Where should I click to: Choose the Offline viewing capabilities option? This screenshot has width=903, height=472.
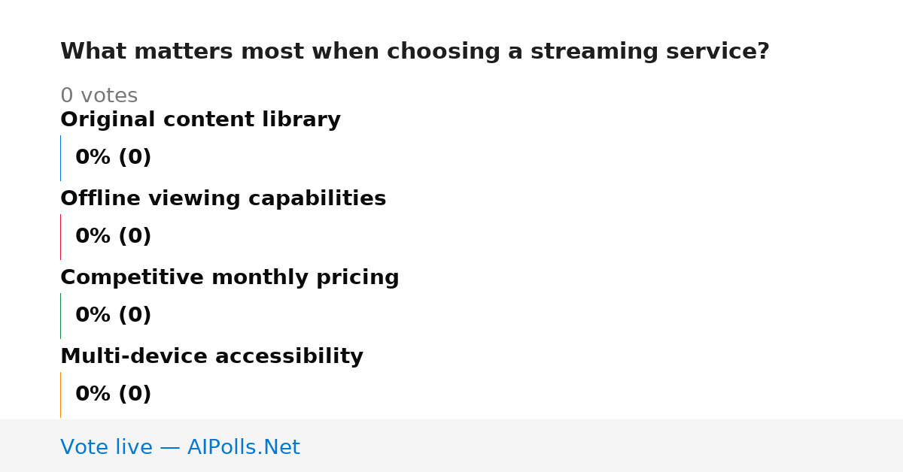(x=223, y=199)
